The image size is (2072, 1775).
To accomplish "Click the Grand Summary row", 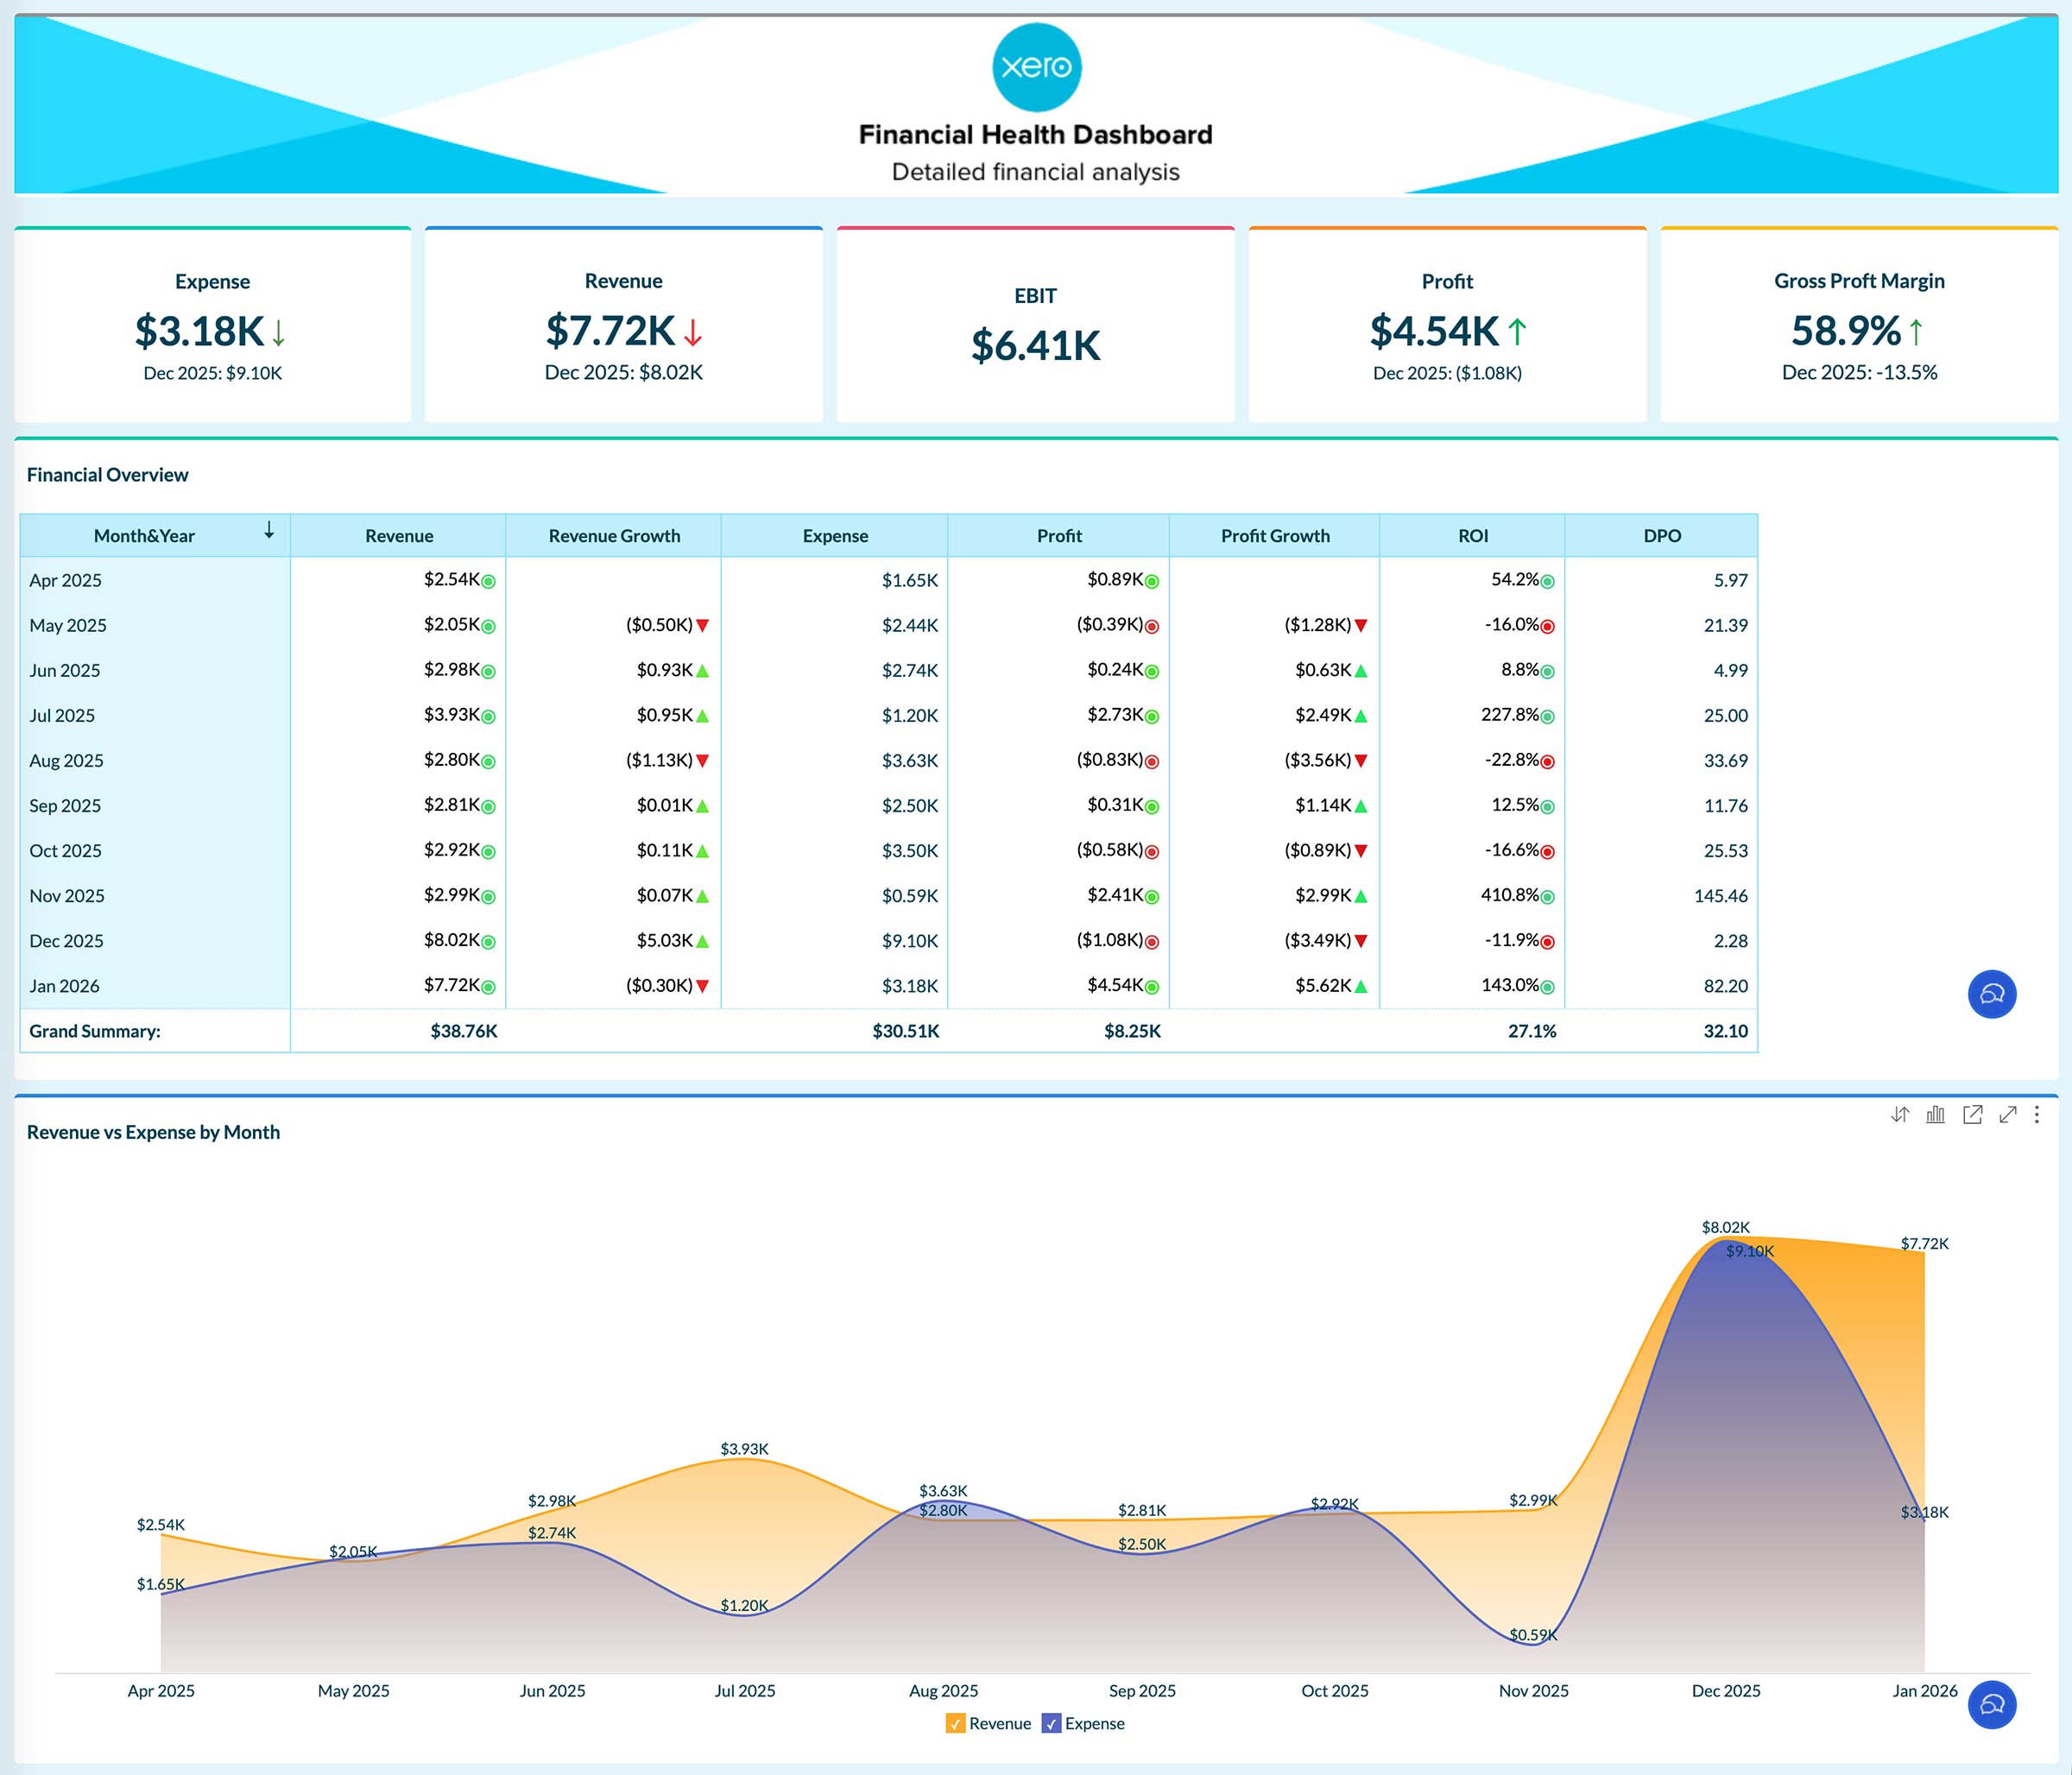I will [x=500, y=1031].
